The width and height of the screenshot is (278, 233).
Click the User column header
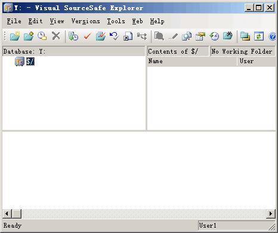click(x=257, y=61)
